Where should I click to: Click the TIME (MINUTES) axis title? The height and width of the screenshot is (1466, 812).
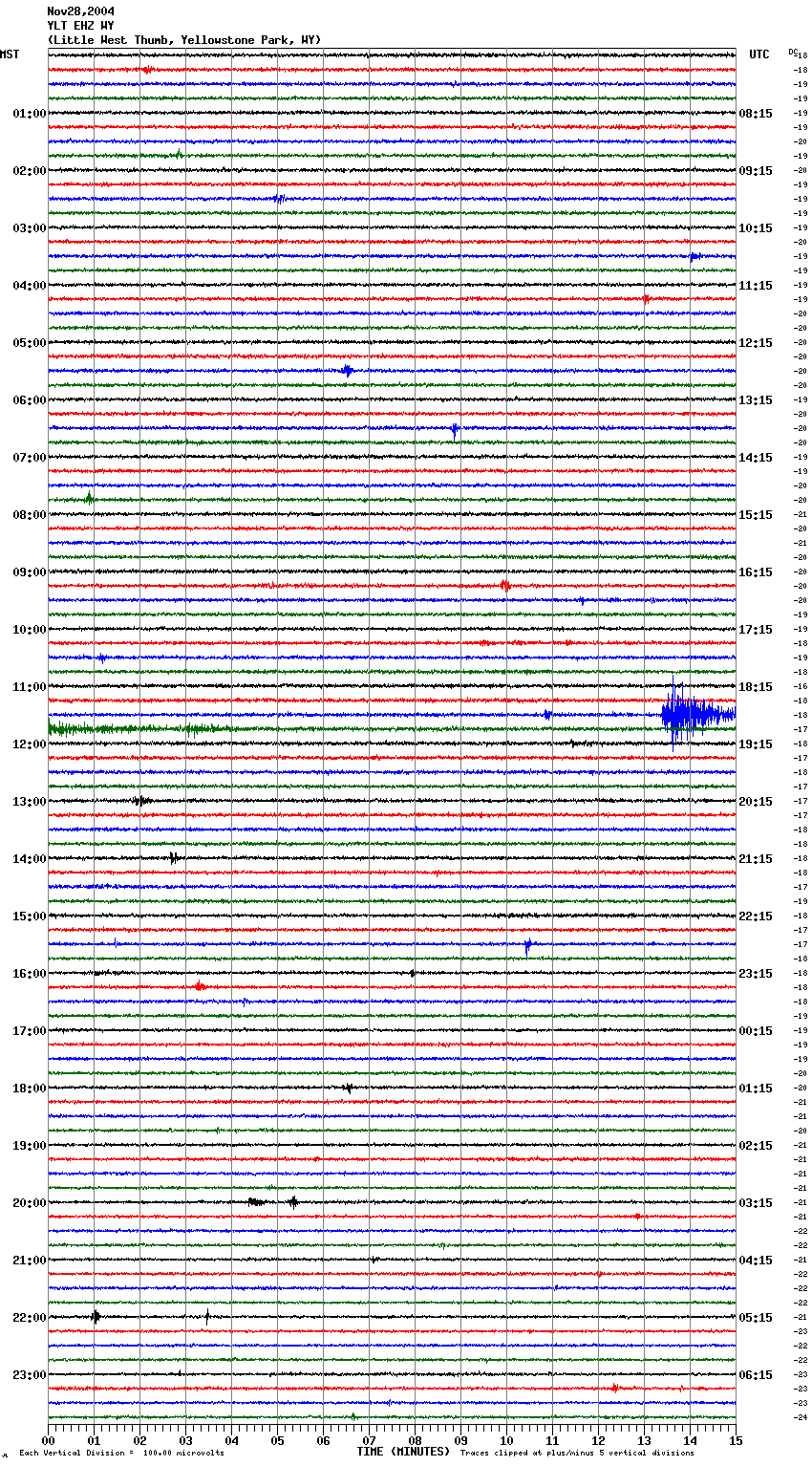(x=403, y=1452)
